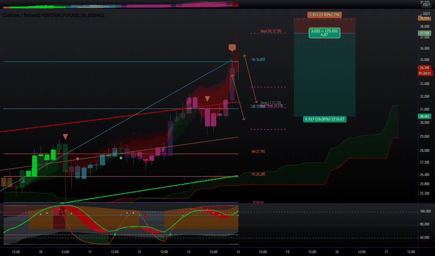Click date label 17 on time axis
Image resolution: width=435 pixels, height=256 pixels.
coord(386,252)
